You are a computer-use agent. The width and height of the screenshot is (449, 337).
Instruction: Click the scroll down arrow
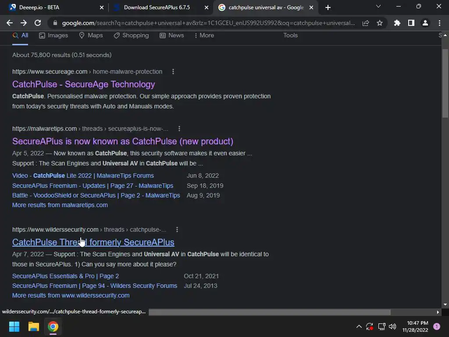pyautogui.click(x=445, y=305)
